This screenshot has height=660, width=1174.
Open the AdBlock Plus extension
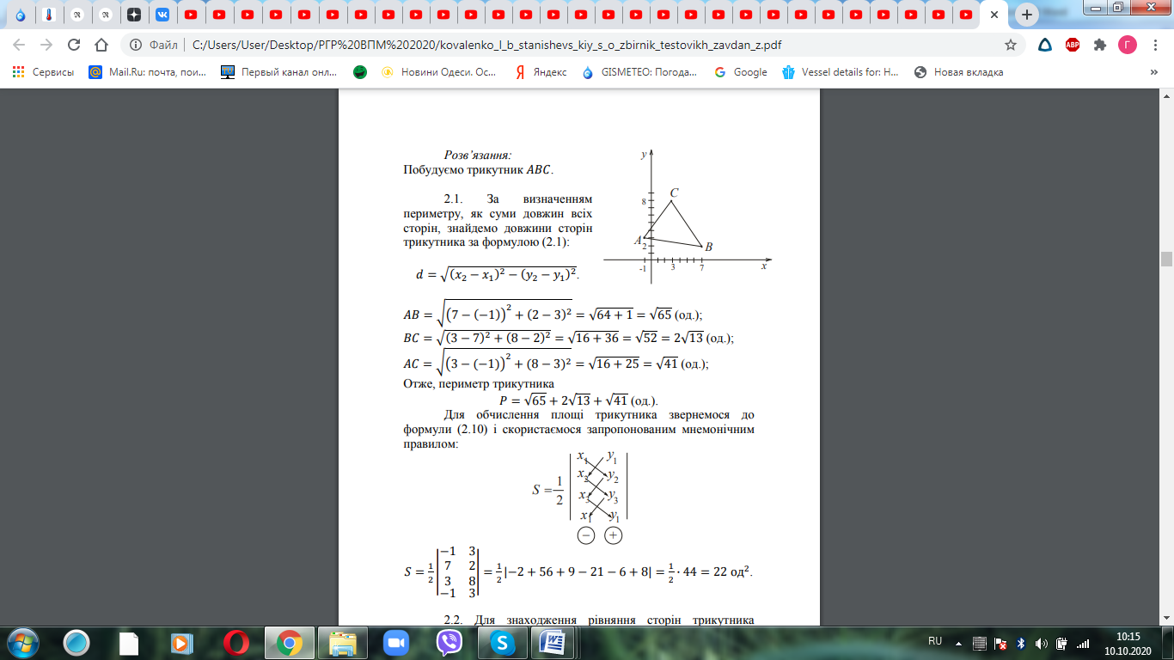point(1073,45)
